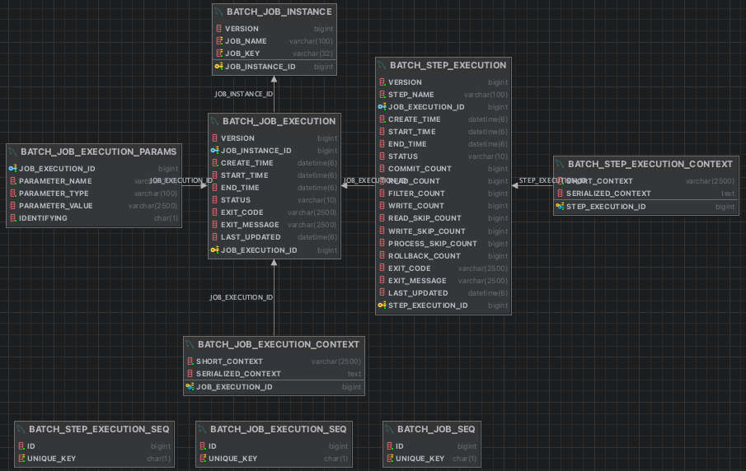Click the table icon of BATCH_JOB_EXECUTION_PARAMS header

(13, 152)
